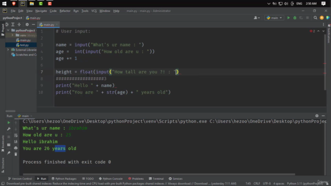Screen dimensions: 331x186
Task: Open Version Control tool window
Action: coord(20,179)
